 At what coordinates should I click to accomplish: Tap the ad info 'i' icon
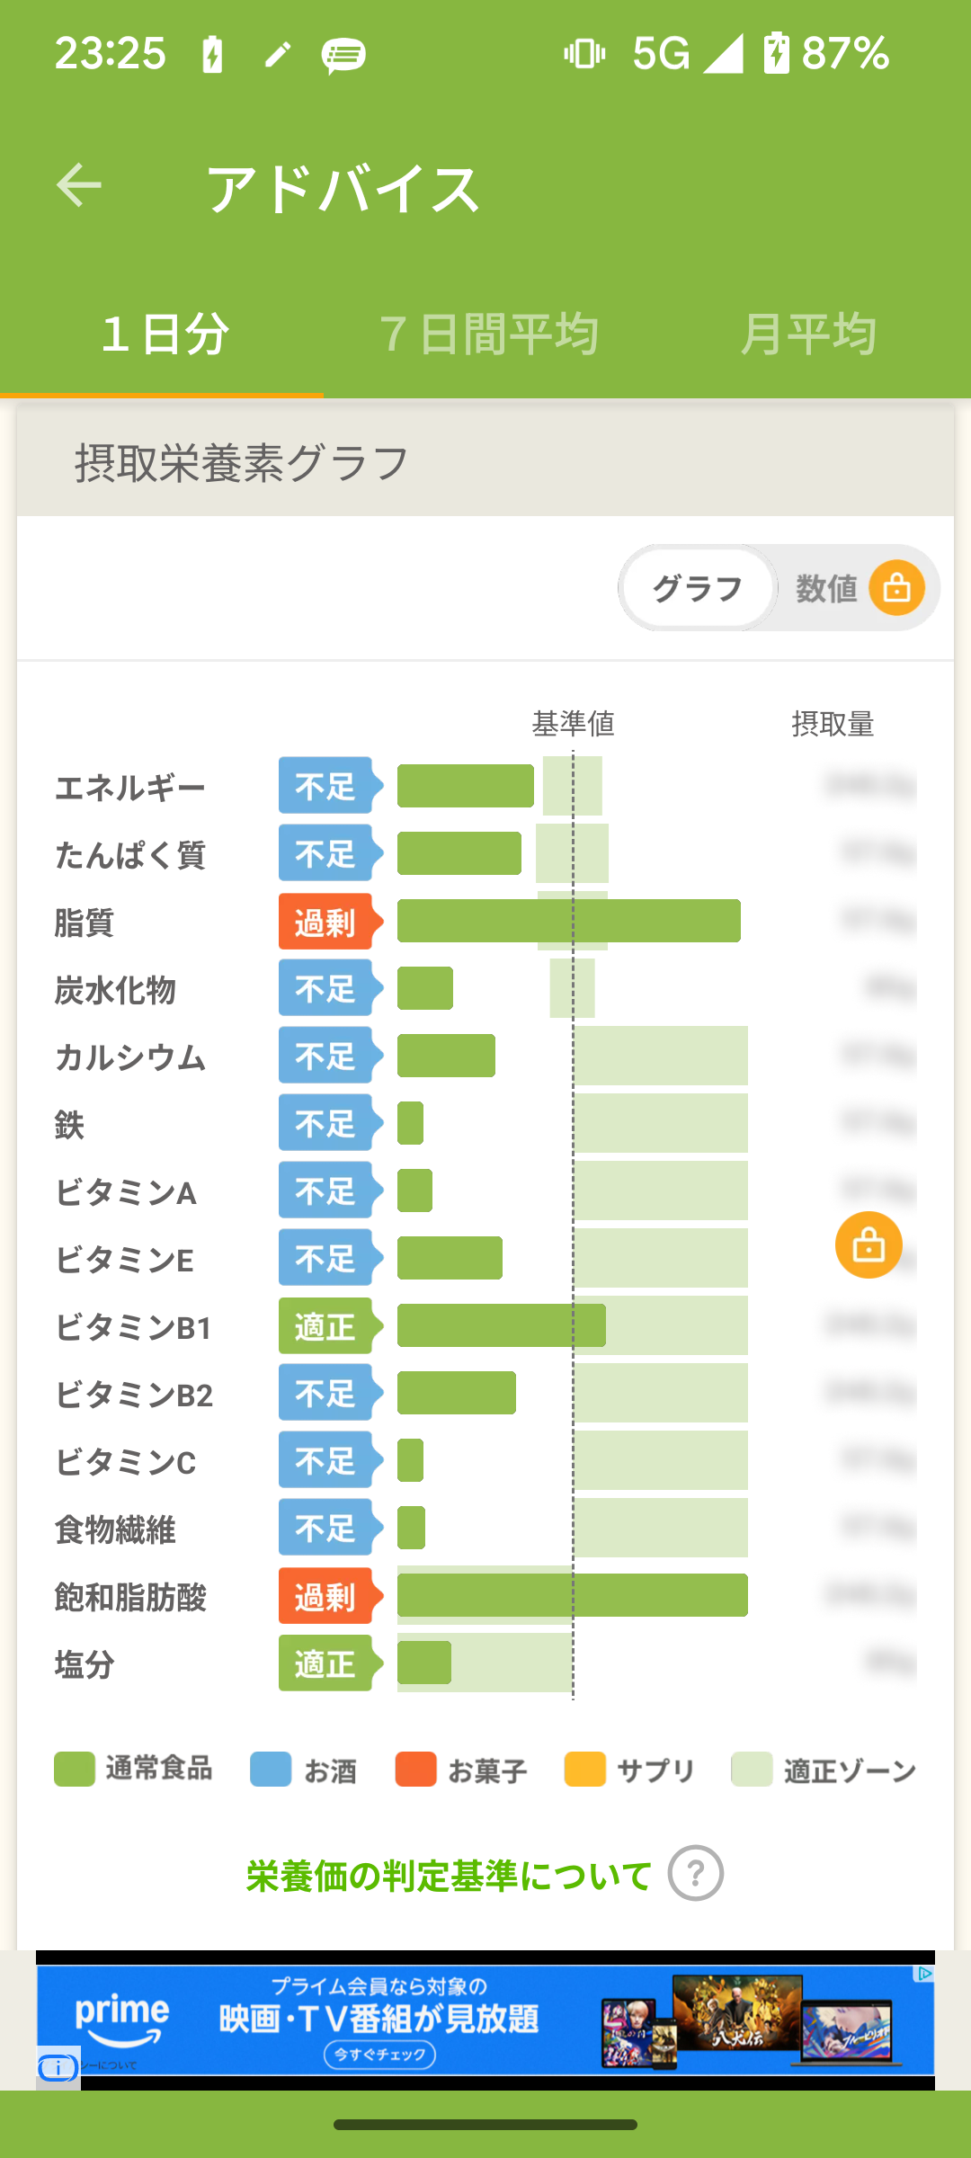(x=58, y=2068)
